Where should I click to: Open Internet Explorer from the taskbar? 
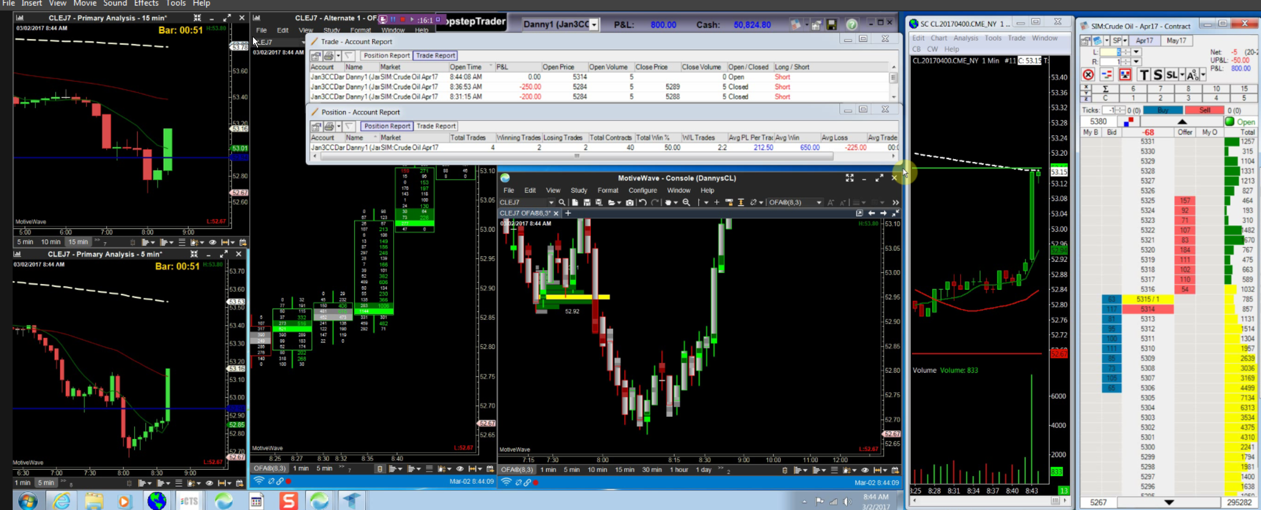point(61,501)
